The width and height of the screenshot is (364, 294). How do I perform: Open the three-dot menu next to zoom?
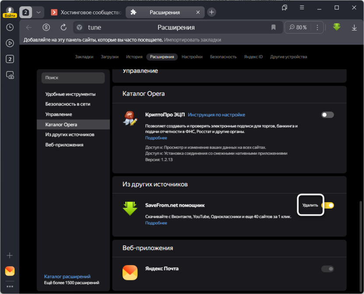point(317,28)
